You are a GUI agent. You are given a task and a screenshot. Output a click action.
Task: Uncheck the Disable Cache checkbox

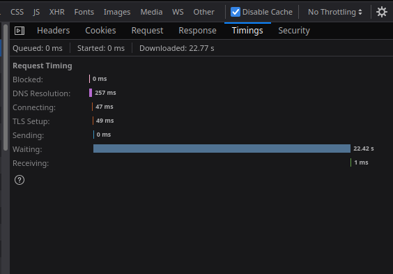click(x=236, y=12)
